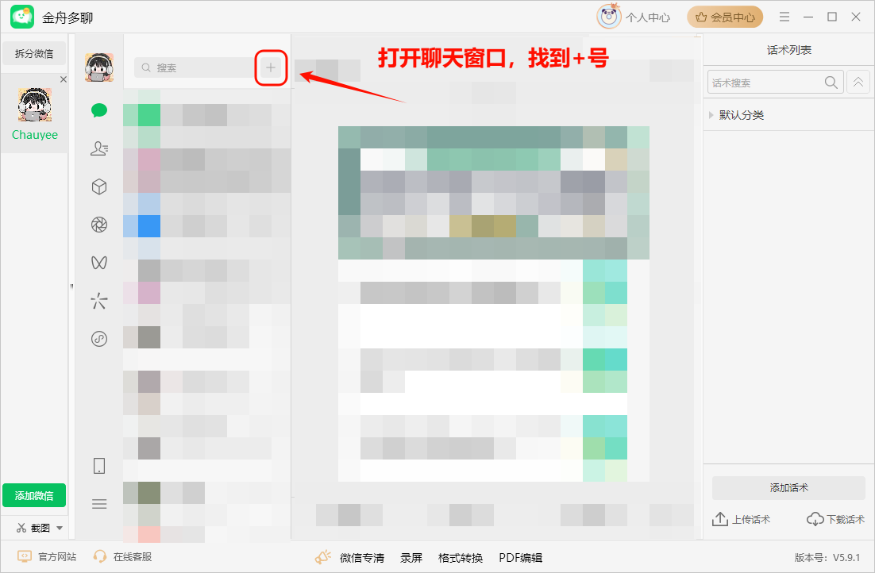Open 个人中心 user center
This screenshot has height=573, width=875.
[x=648, y=17]
